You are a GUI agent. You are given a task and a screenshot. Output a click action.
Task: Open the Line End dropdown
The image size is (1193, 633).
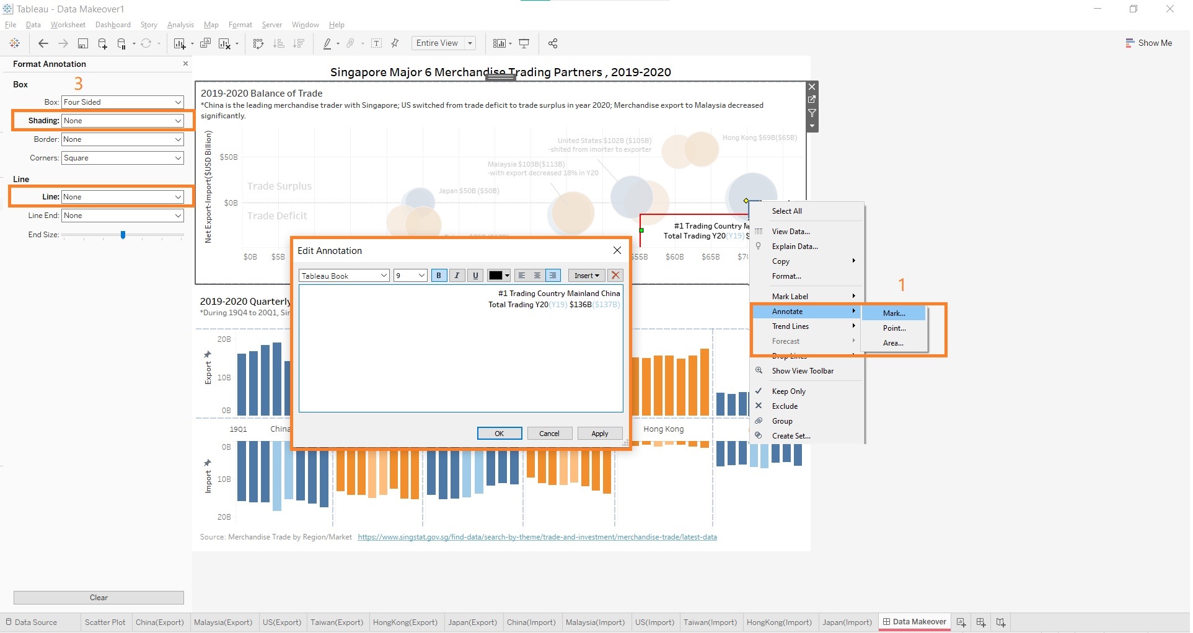(123, 216)
